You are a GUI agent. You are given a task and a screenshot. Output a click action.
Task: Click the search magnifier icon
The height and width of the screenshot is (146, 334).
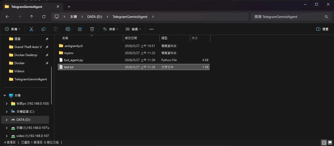pos(326,17)
